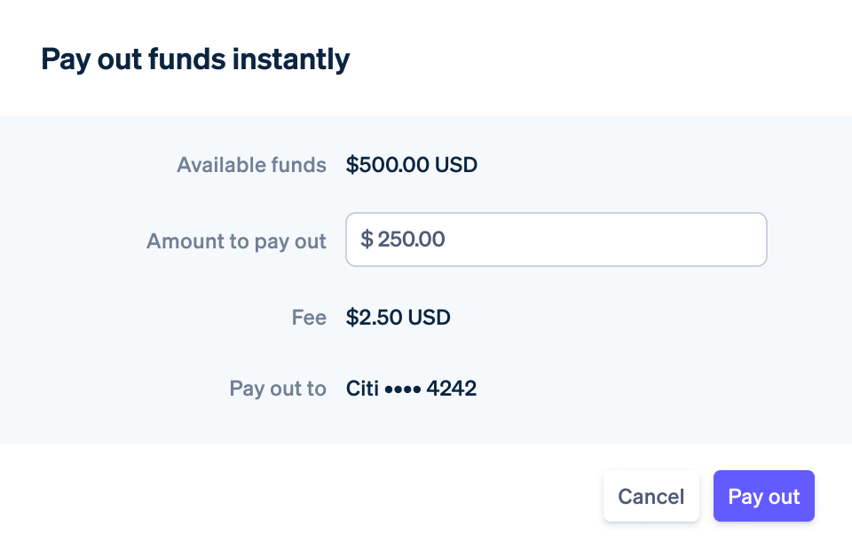Click the Pay out to label
This screenshot has width=852, height=550.
tap(278, 389)
